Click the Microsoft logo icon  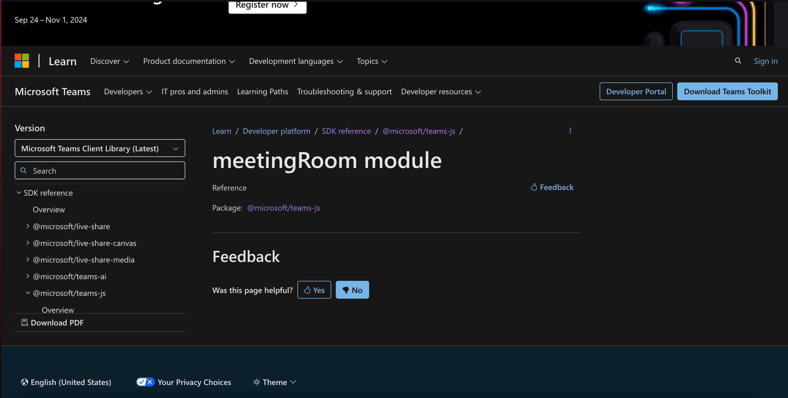tap(22, 61)
